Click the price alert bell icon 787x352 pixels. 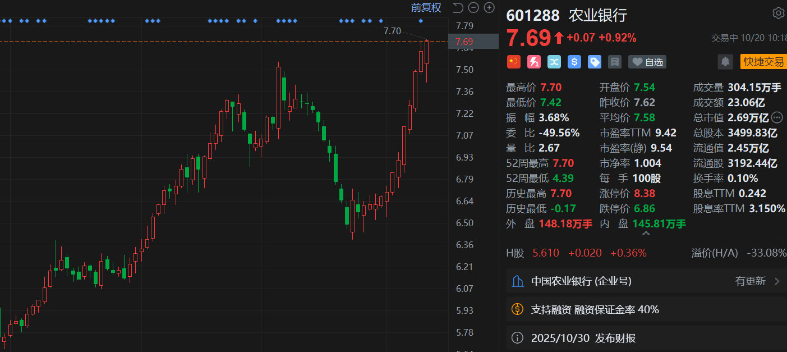(725, 62)
